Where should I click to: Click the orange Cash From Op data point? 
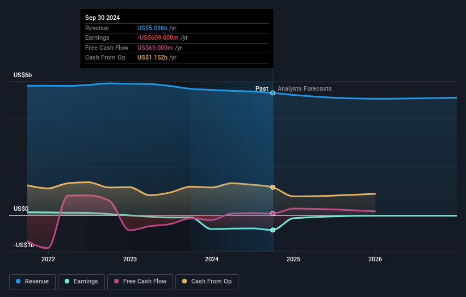tap(272, 187)
